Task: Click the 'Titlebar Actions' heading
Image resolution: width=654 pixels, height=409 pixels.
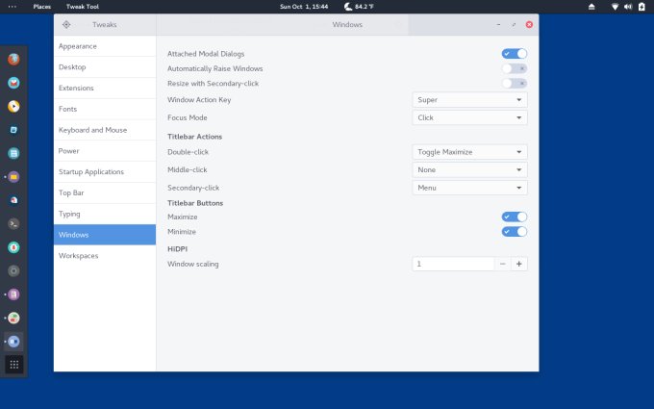Action: (x=195, y=137)
